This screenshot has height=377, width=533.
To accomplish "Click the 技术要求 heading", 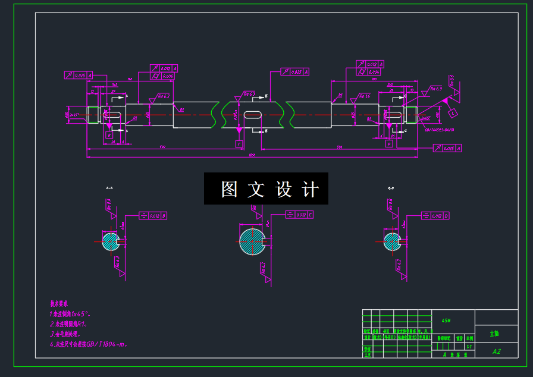I will click(59, 304).
